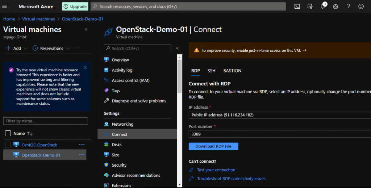Switch to the BASTION tab
The width and height of the screenshot is (371, 188).
click(232, 71)
